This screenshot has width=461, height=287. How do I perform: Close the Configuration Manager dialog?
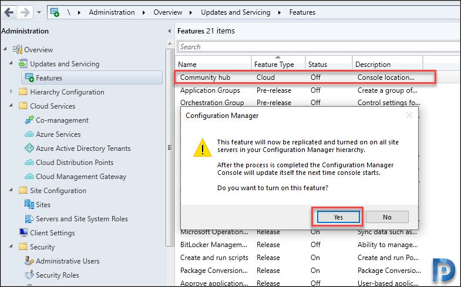pos(409,116)
